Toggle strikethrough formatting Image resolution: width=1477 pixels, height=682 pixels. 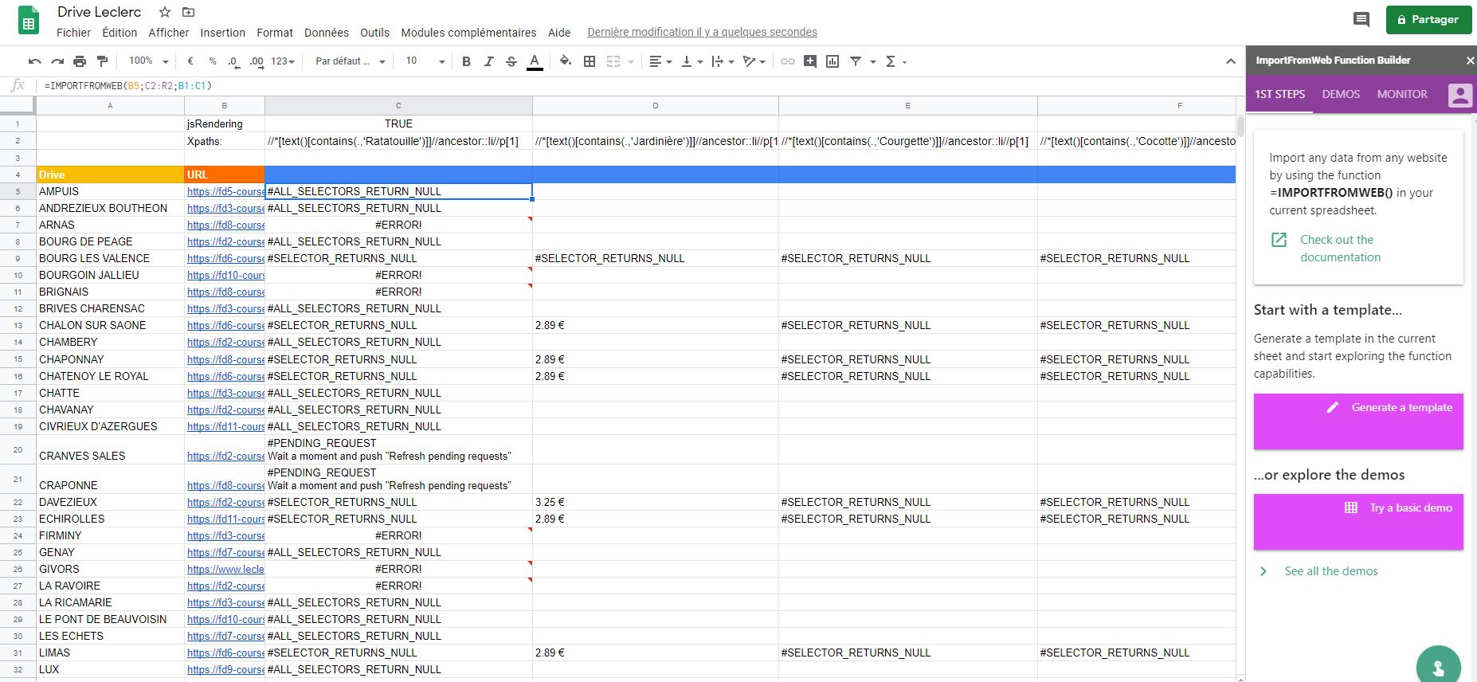pos(511,61)
